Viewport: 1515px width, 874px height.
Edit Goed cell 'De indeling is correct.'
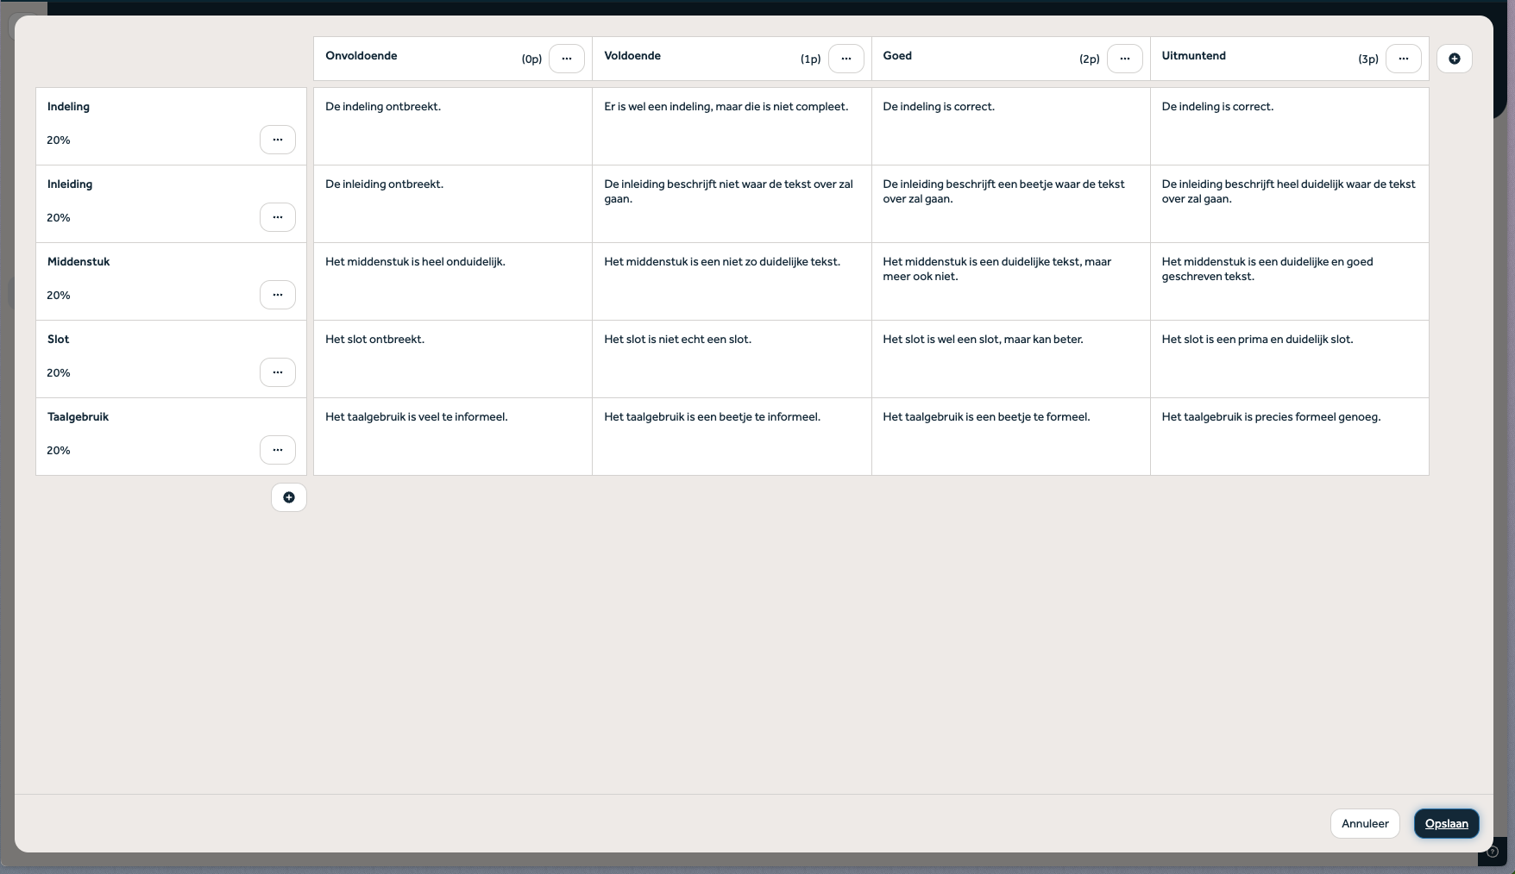point(1010,127)
